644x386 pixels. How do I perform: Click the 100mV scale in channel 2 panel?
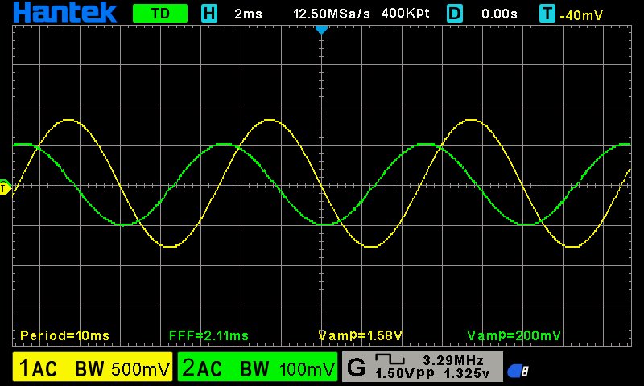(x=308, y=369)
